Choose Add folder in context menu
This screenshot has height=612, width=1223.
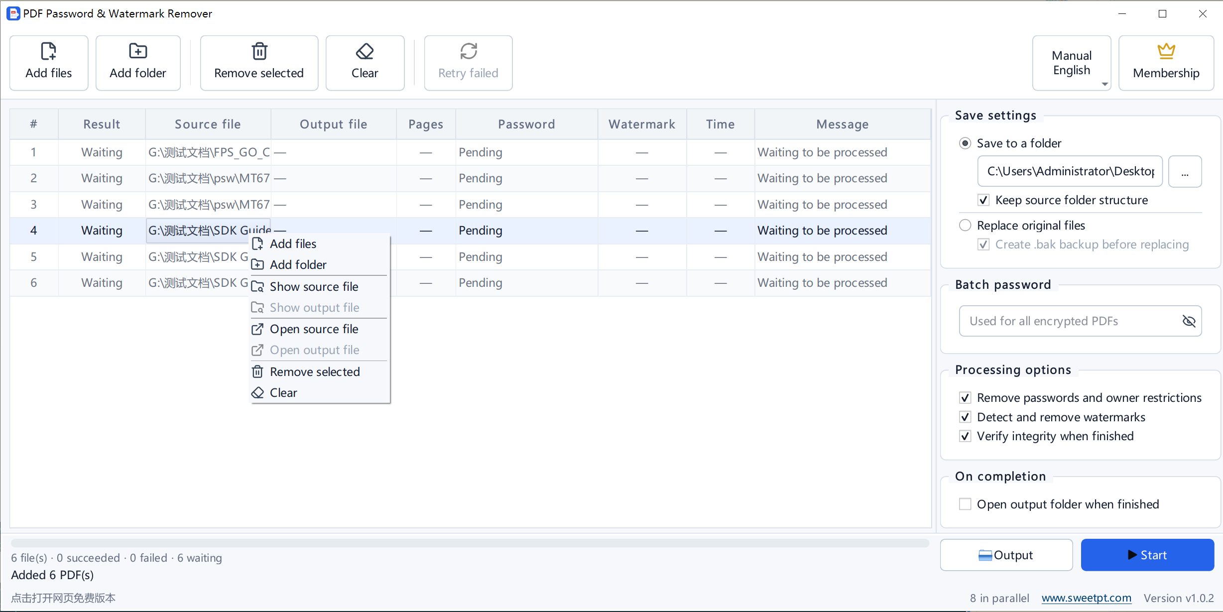click(319, 265)
